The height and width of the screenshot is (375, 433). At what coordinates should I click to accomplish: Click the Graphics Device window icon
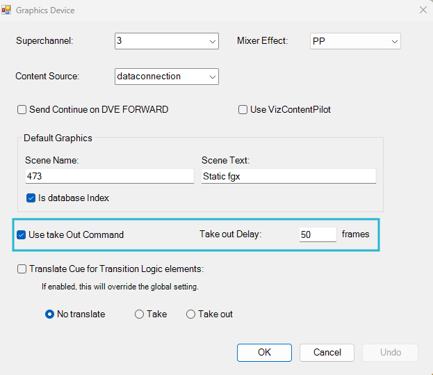[x=6, y=10]
